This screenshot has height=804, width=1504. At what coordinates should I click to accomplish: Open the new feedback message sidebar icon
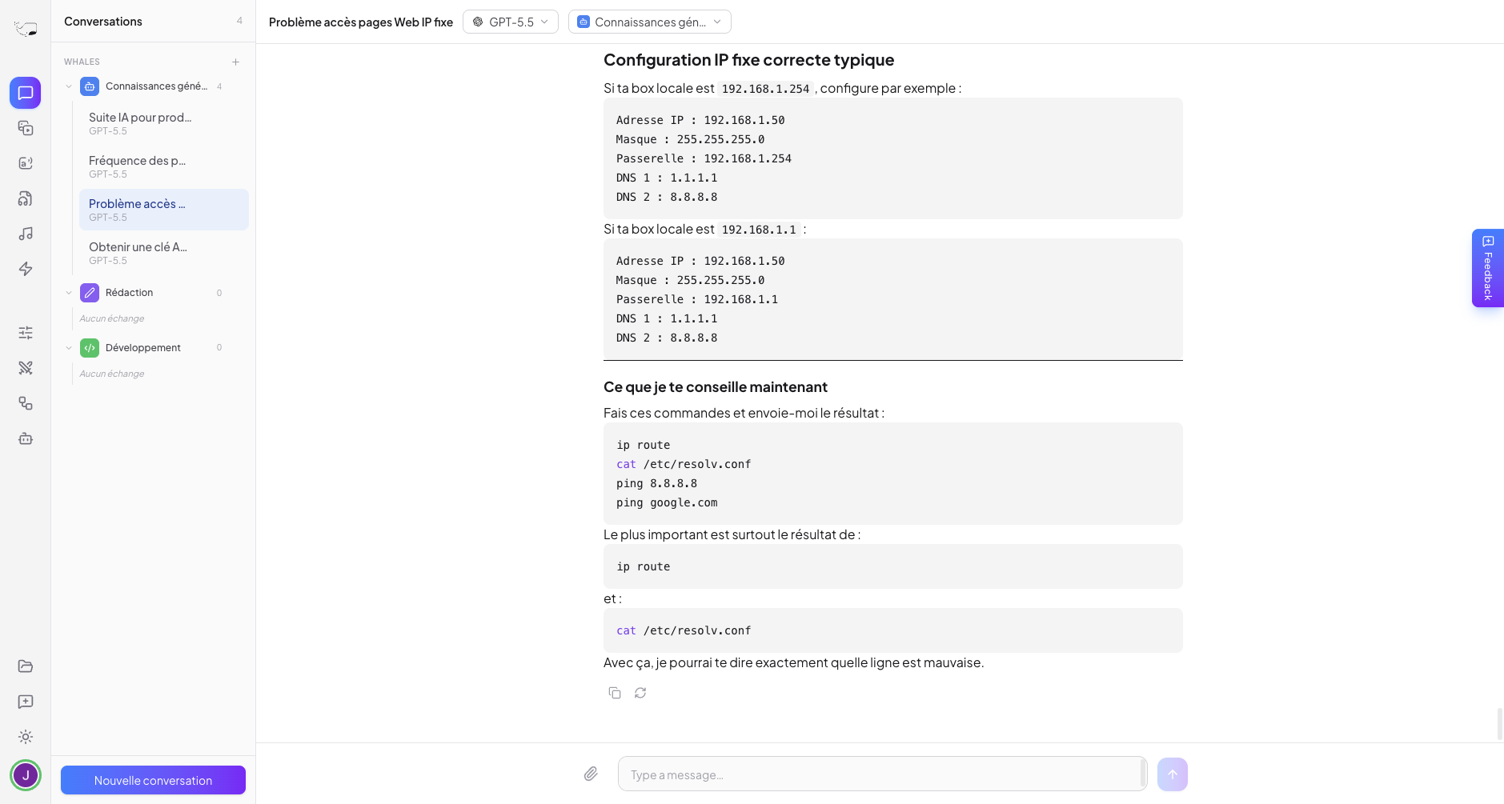coord(26,702)
